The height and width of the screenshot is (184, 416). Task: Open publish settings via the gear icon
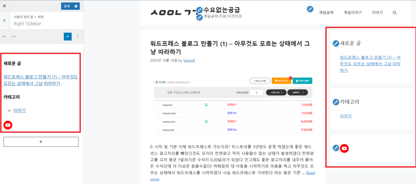click(76, 6)
